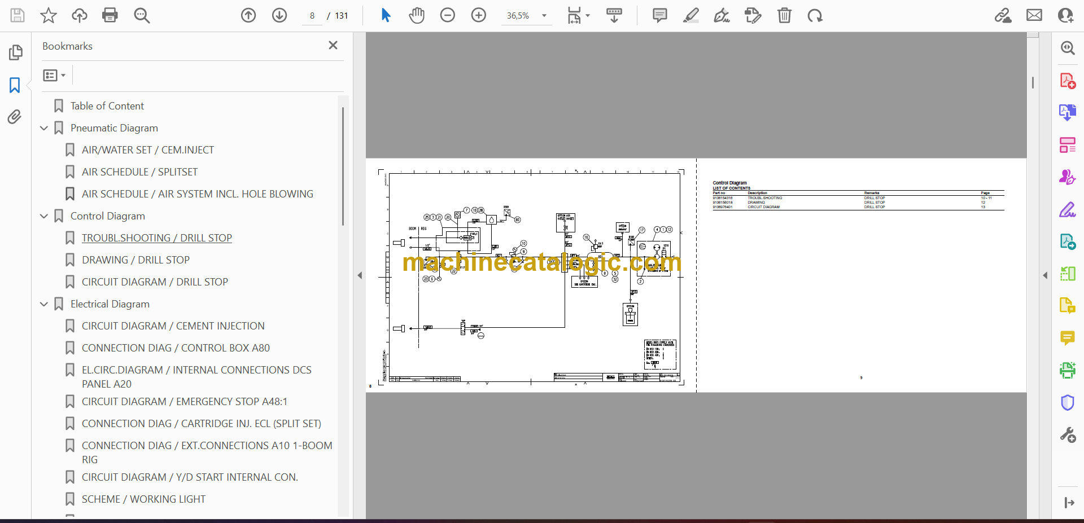
Task: Expand the right tools pane arrow
Action: [x=1045, y=275]
